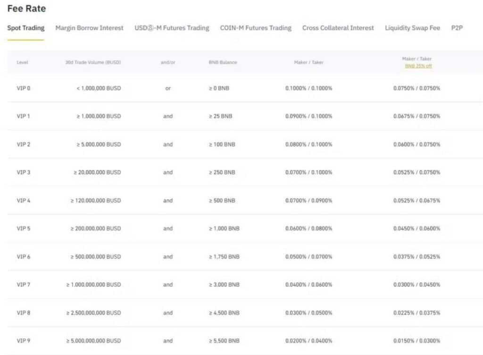The image size is (483, 355).
Task: Switch to the Spot Trading tab
Action: pos(25,28)
